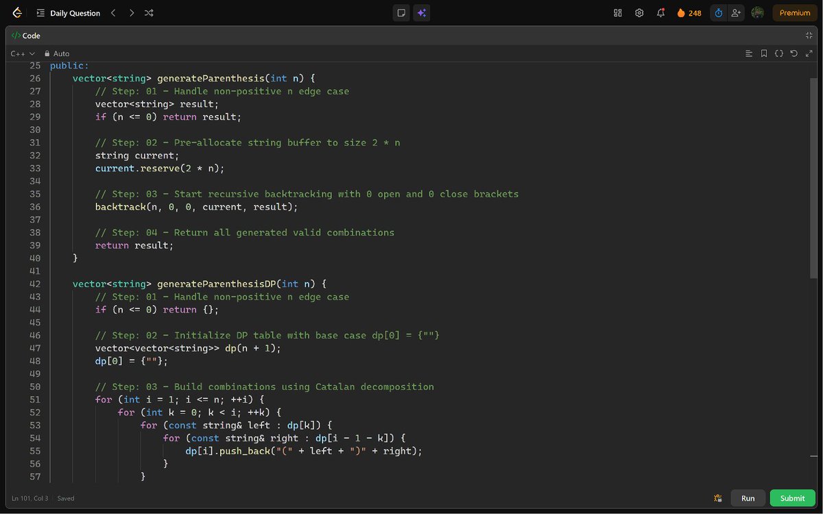The height and width of the screenshot is (514, 823).
Task: Click comment 'Step: 04 - Return all generated'
Action: point(245,232)
